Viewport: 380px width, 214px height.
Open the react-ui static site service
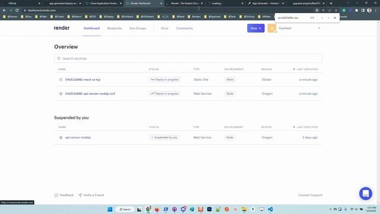83,80
